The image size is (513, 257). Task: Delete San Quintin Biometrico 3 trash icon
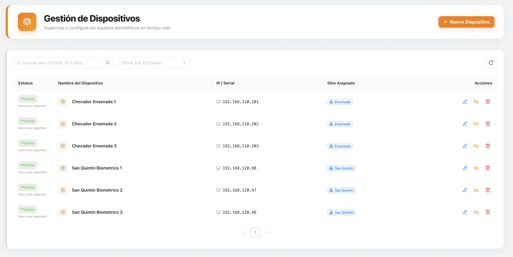coord(488,212)
